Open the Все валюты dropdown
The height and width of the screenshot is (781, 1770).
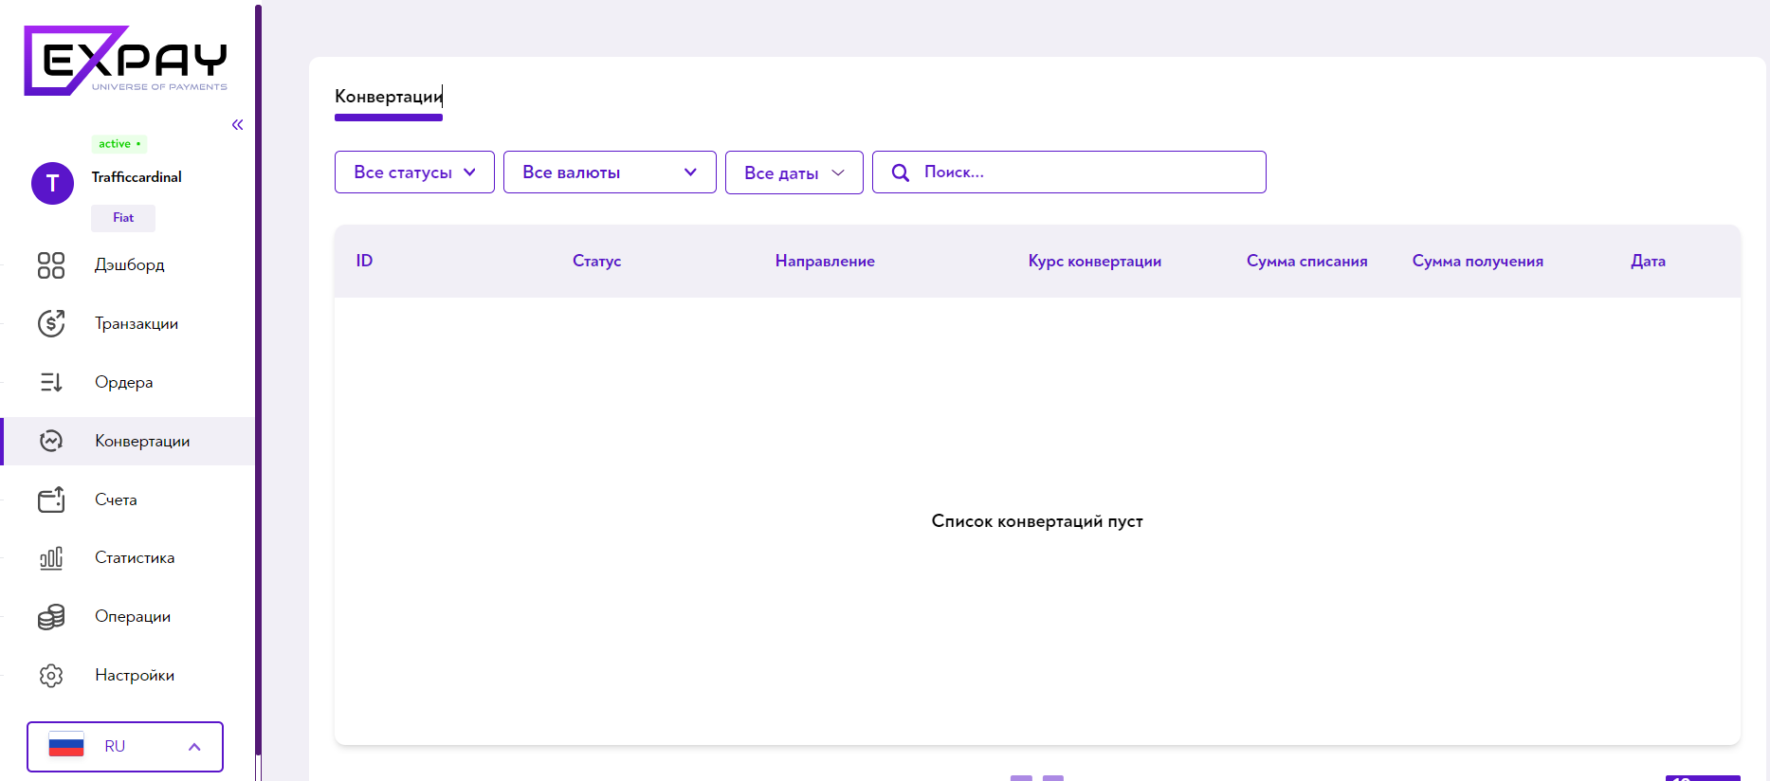coord(610,173)
